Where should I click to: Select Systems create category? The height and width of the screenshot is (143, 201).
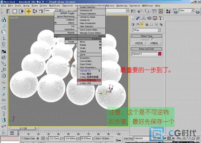point(161,24)
